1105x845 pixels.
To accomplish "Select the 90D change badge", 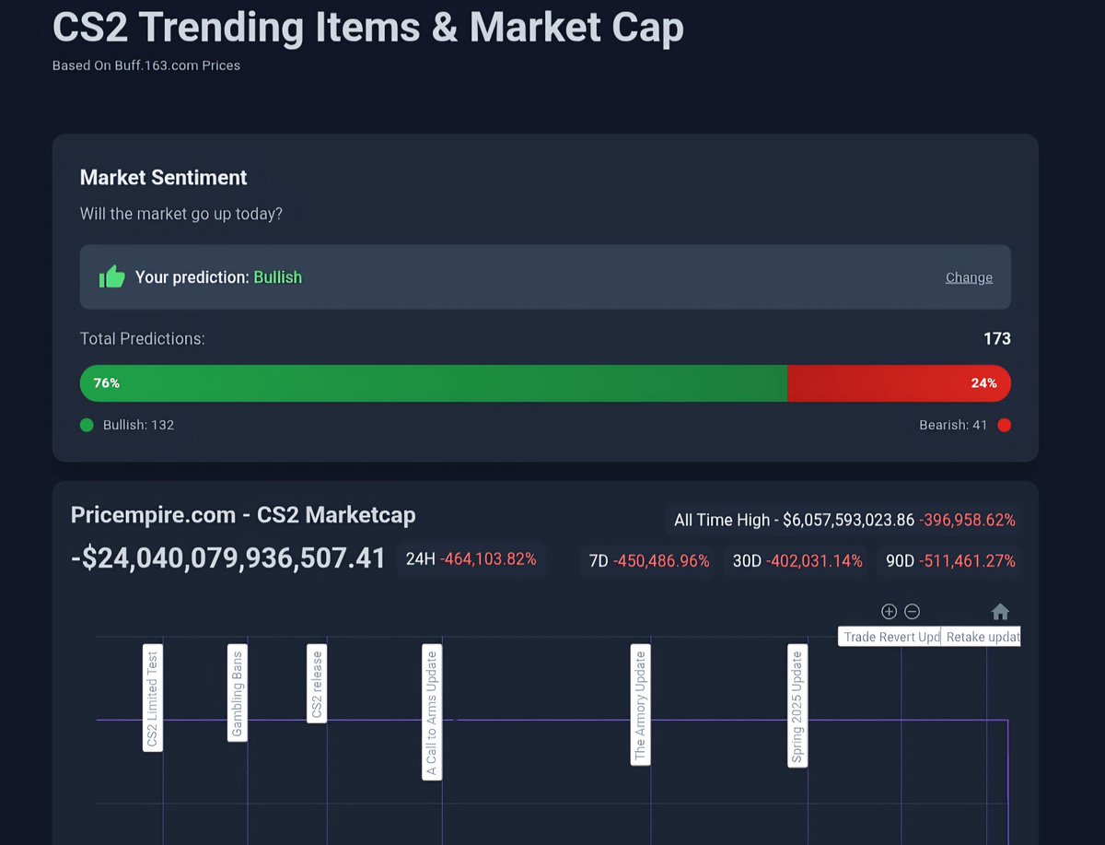I will pos(950,560).
